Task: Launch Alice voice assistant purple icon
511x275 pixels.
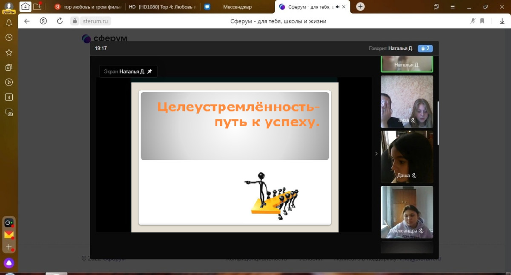Action: (x=9, y=263)
